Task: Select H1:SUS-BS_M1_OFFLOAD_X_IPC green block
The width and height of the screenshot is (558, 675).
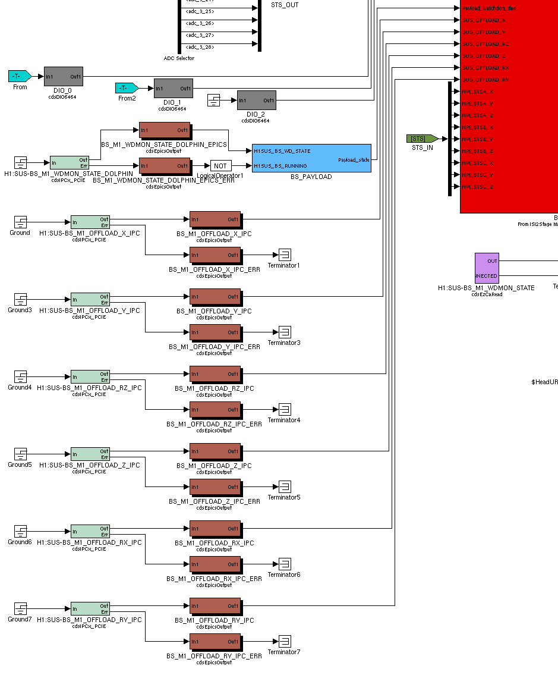Action: click(90, 222)
